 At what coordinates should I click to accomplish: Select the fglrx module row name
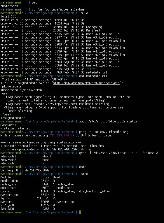(5, 198)
